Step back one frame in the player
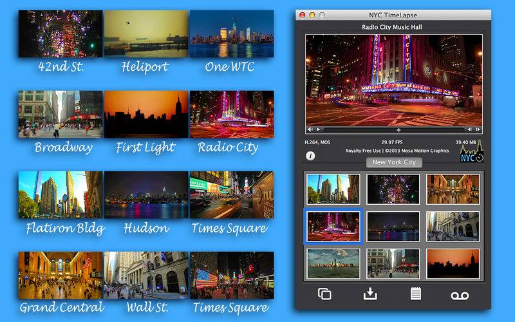 [470, 130]
